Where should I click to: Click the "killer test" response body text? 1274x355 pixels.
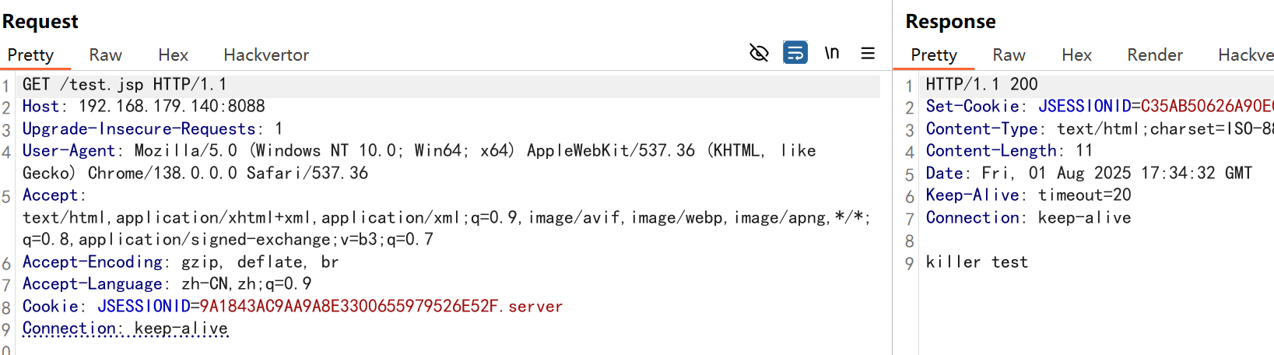(x=977, y=262)
